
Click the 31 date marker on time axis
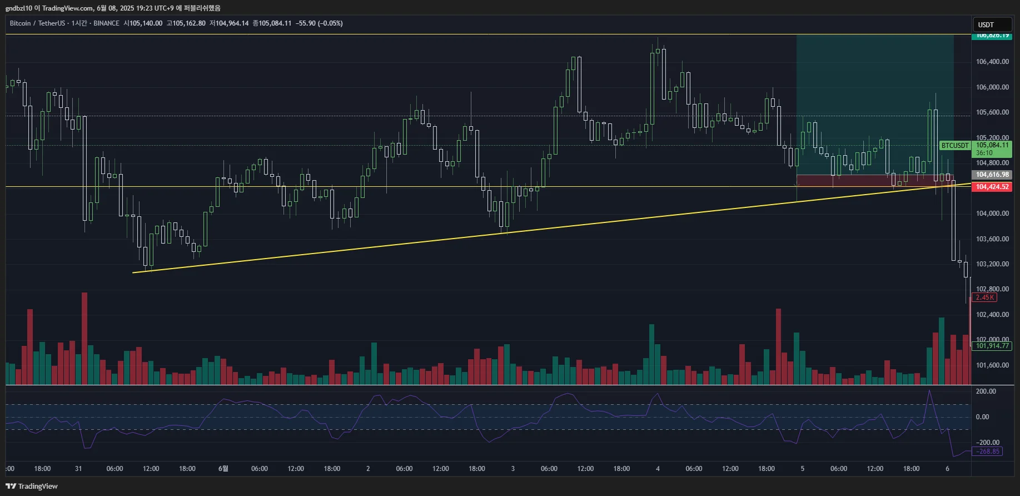pos(78,469)
